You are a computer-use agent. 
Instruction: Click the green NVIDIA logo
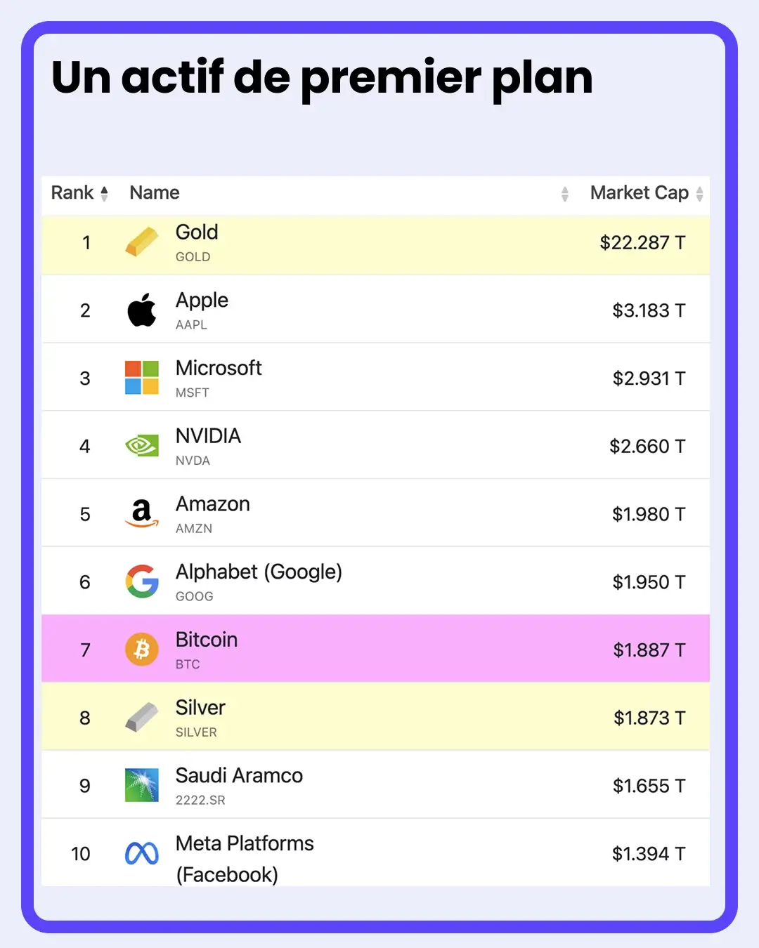pyautogui.click(x=142, y=446)
